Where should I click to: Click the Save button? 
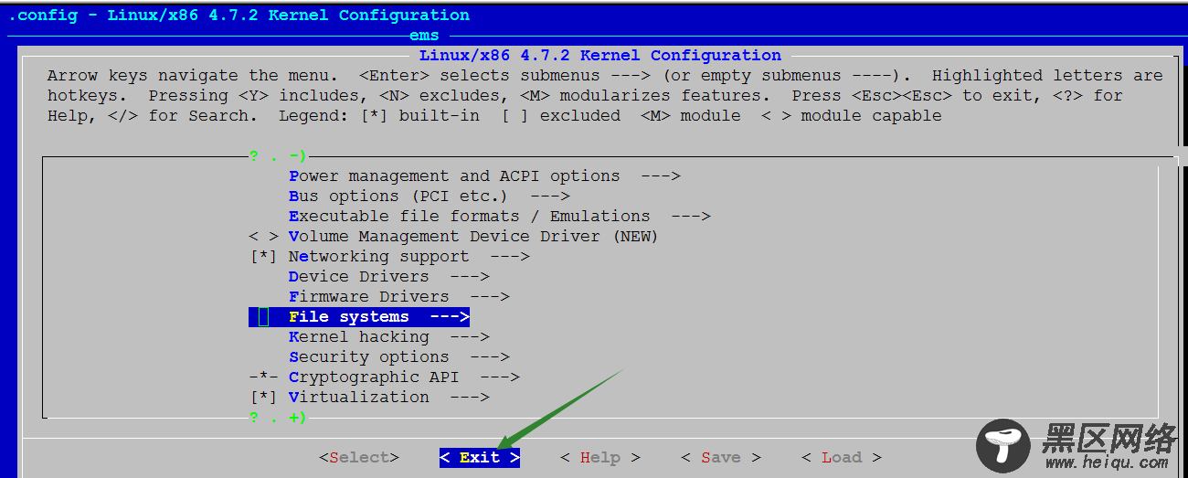click(721, 458)
